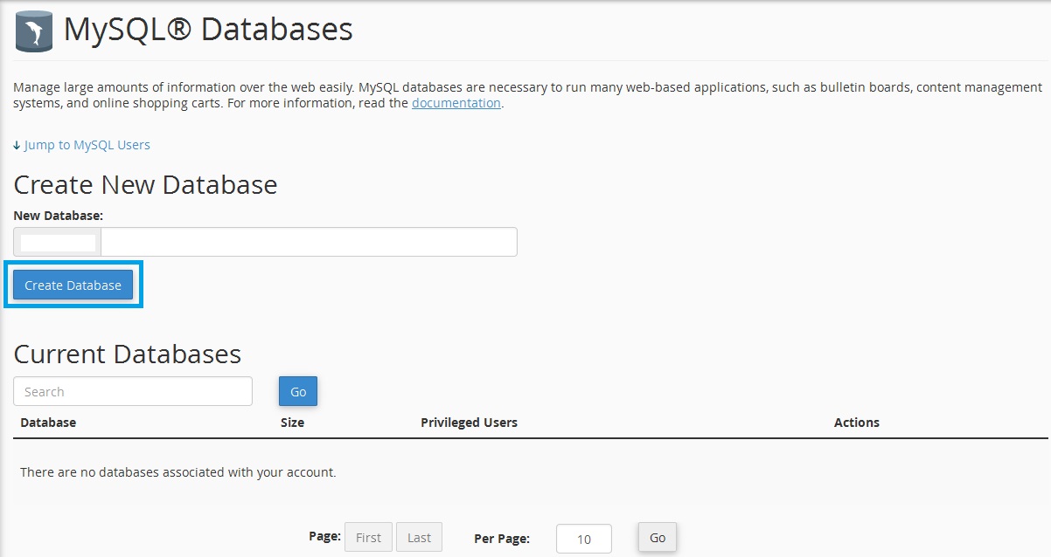
Task: Click Go next to the search box
Action: point(298,392)
